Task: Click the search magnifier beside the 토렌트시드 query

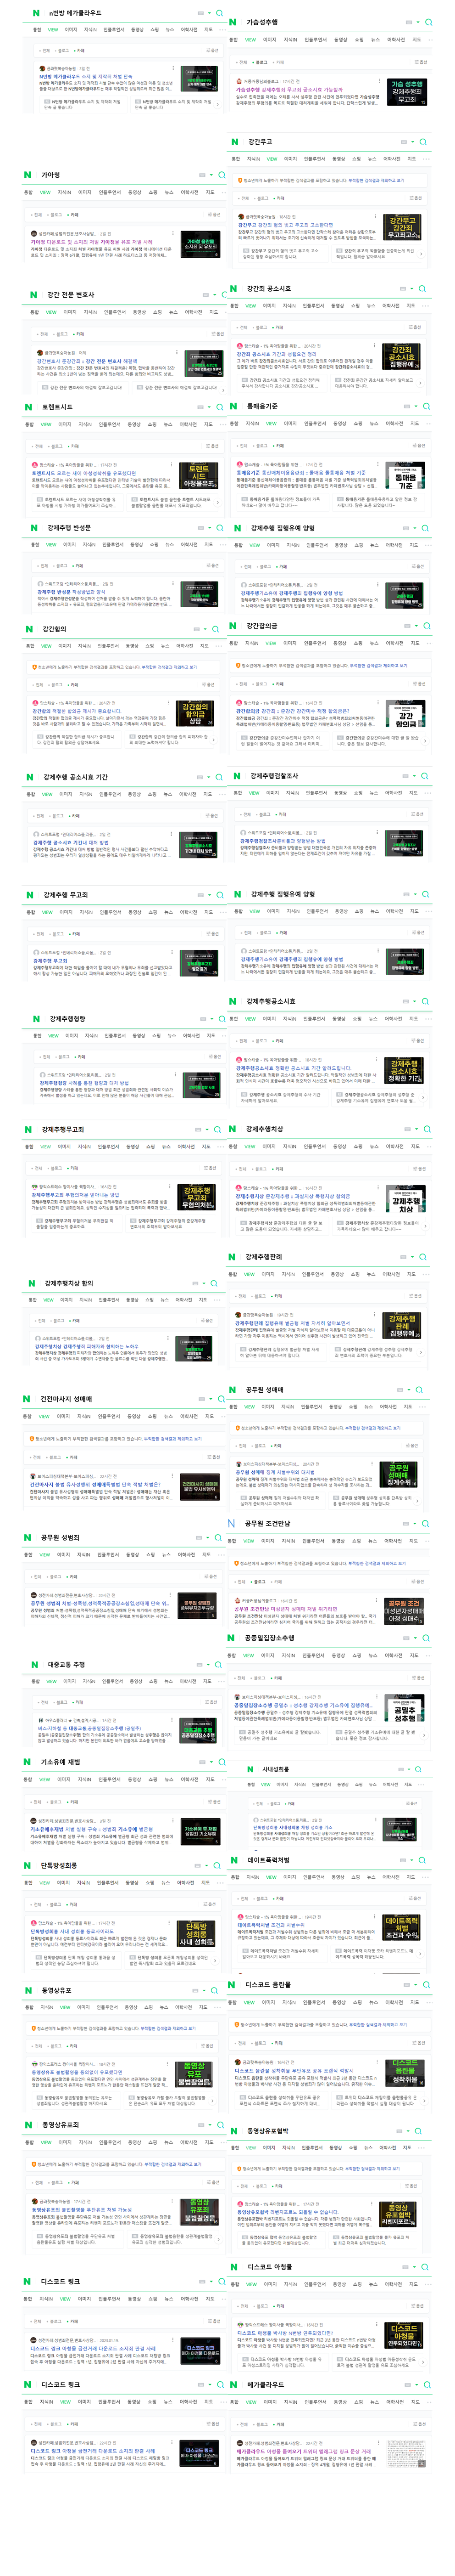Action: point(220,407)
